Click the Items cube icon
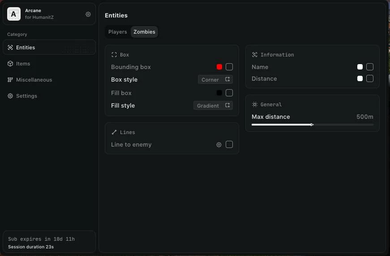Viewport: 390px width, 256px height. [10, 64]
